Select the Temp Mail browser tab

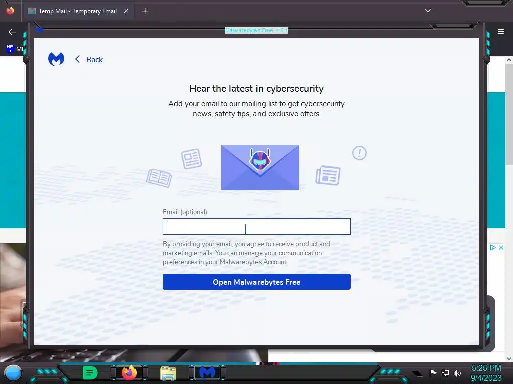78,11
